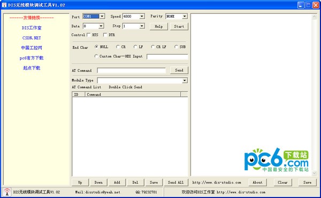Click 欢迎访问DIS工作室 status bar text
This screenshot has width=321, height=198.
tap(223, 192)
